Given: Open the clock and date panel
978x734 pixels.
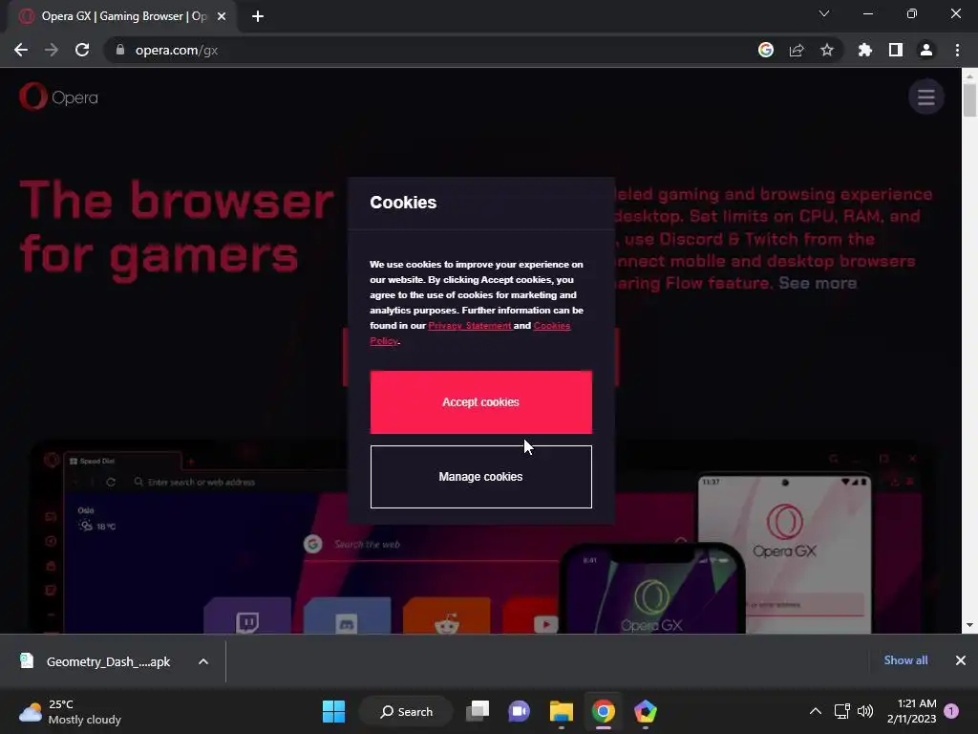Looking at the screenshot, I should click(912, 711).
